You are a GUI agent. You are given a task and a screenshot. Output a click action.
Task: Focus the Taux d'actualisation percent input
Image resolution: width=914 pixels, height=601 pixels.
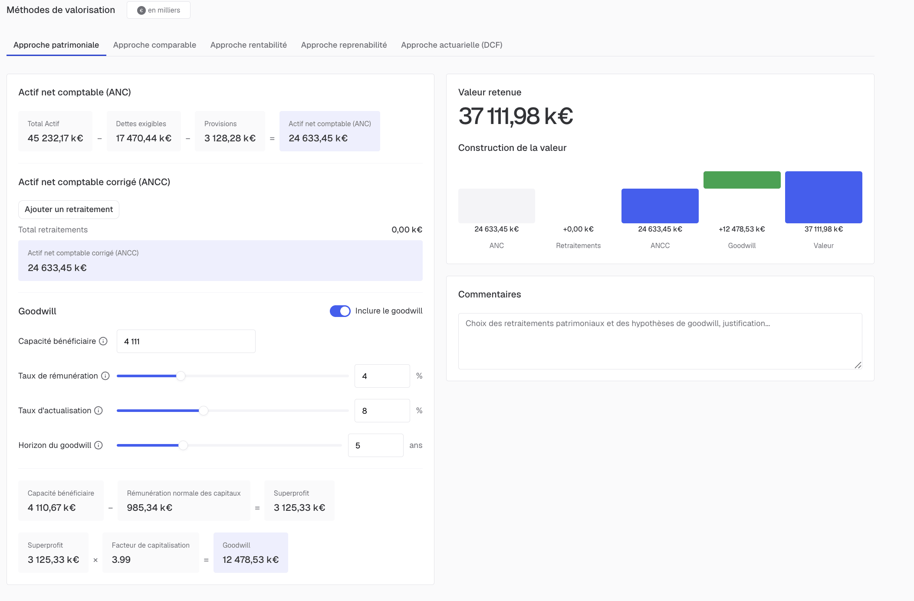382,411
